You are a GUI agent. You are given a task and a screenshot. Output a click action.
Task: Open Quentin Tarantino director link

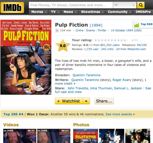click(87, 75)
